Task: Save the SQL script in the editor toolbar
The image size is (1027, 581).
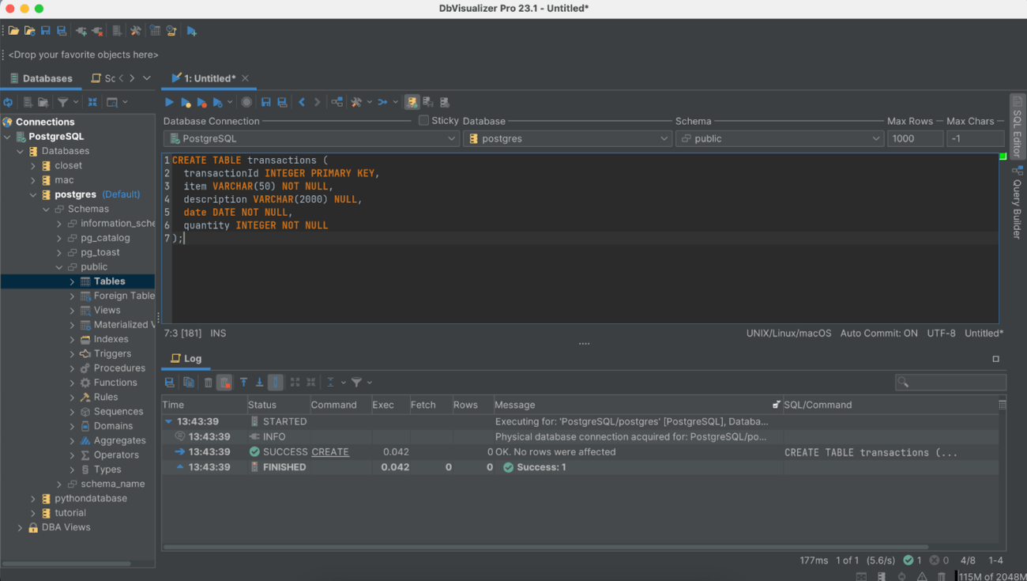Action: point(266,101)
